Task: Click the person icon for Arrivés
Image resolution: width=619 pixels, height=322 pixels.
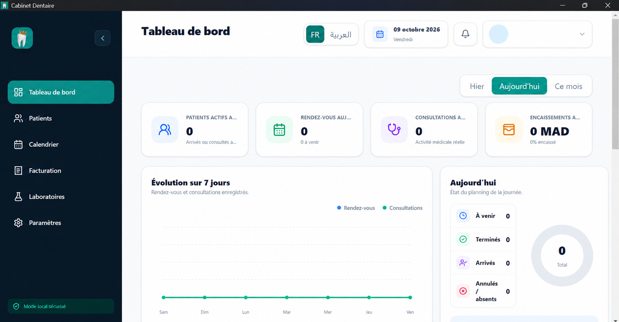Action: 463,263
